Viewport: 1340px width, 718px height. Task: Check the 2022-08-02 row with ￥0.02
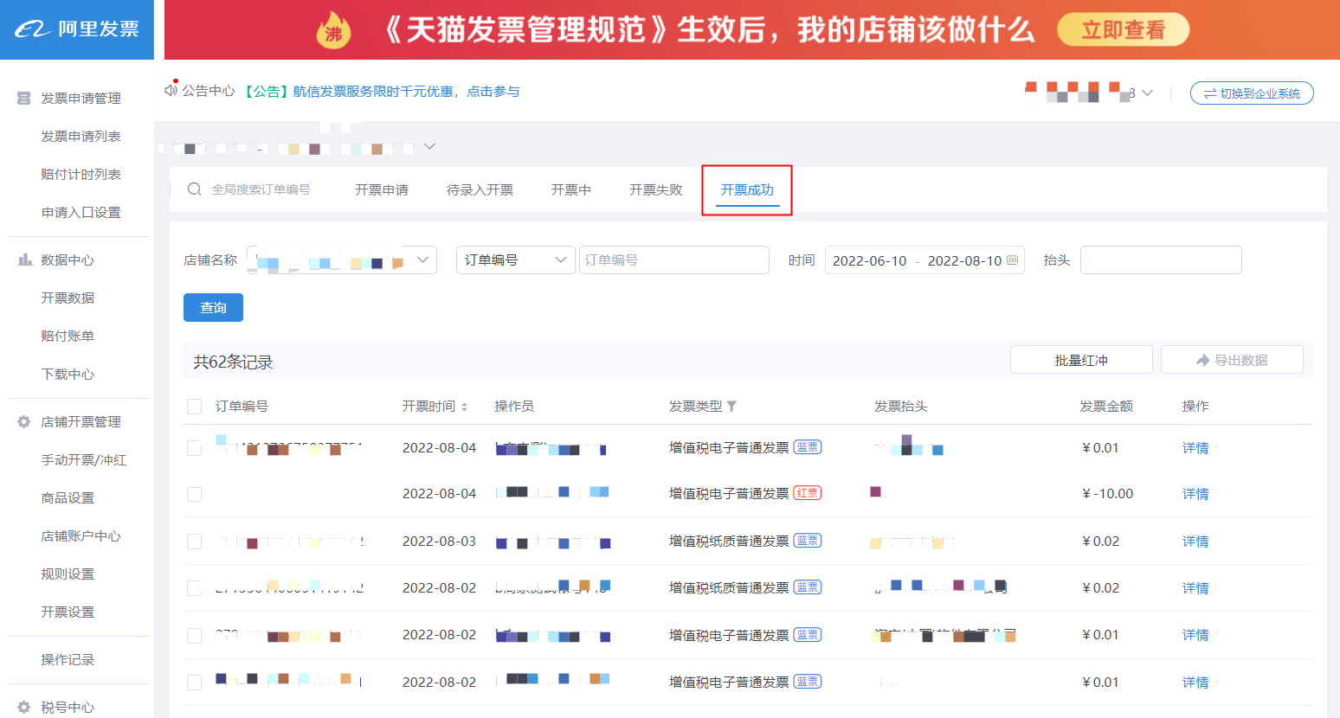coord(195,588)
